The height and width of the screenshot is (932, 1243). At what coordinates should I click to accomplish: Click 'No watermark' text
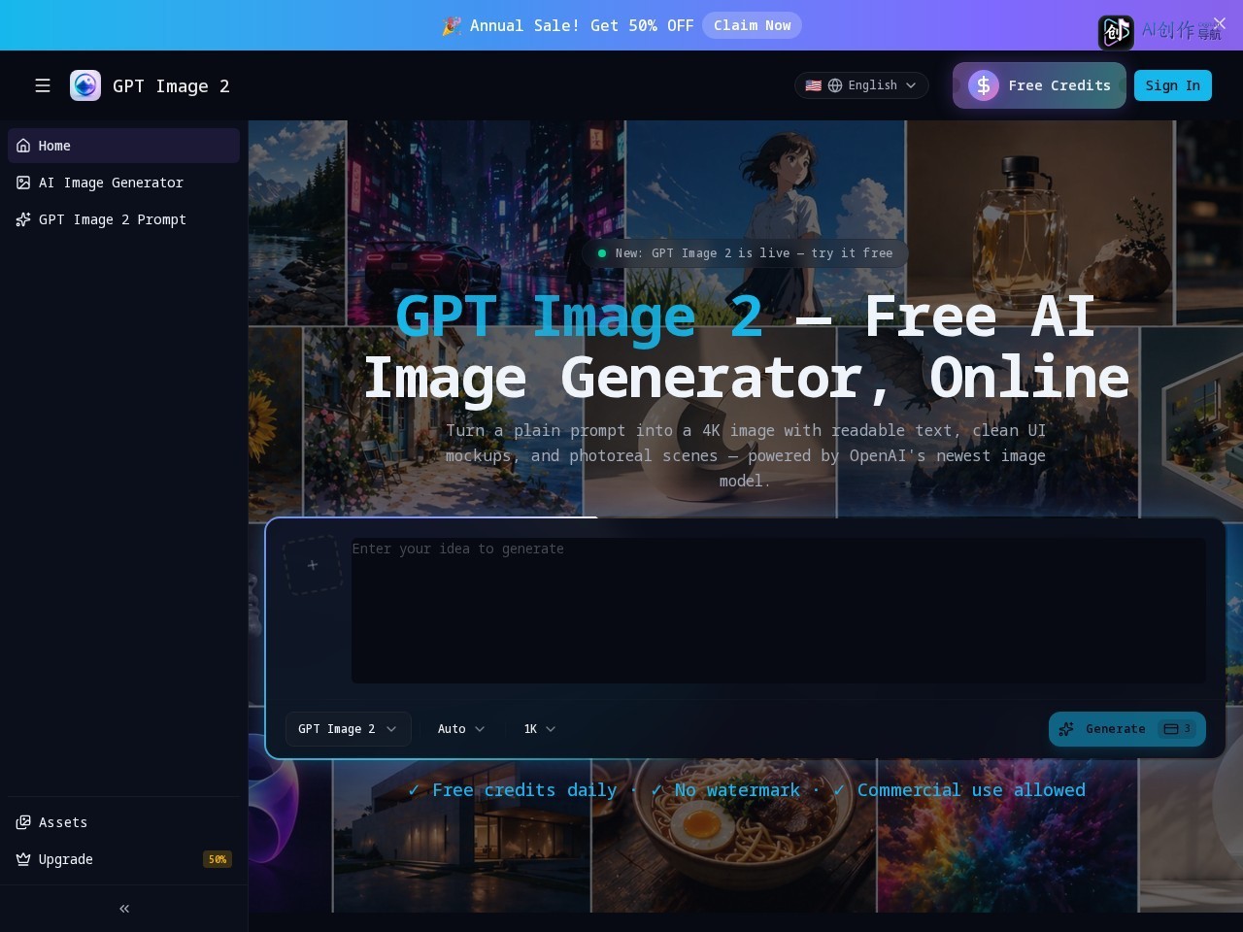[x=738, y=790]
